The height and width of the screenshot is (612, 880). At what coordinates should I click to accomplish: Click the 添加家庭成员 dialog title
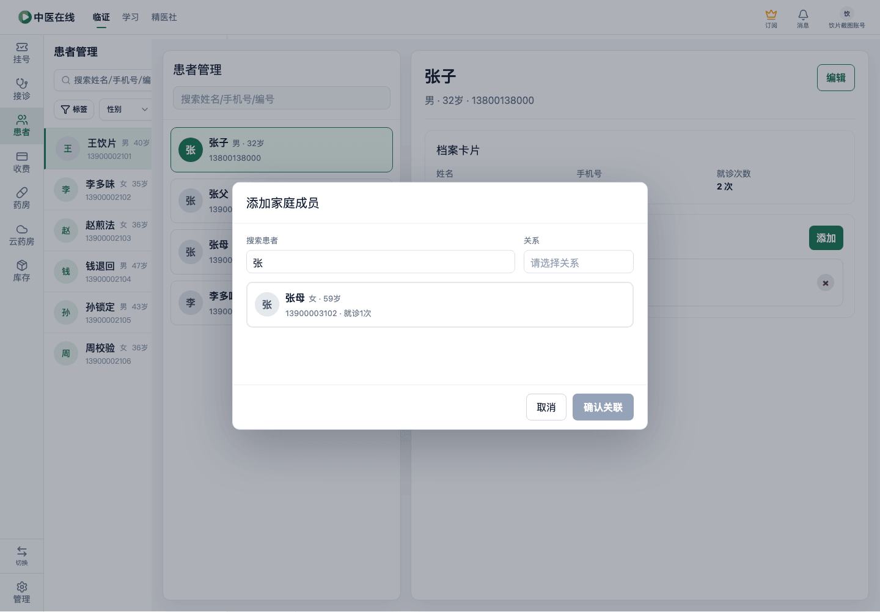[282, 203]
